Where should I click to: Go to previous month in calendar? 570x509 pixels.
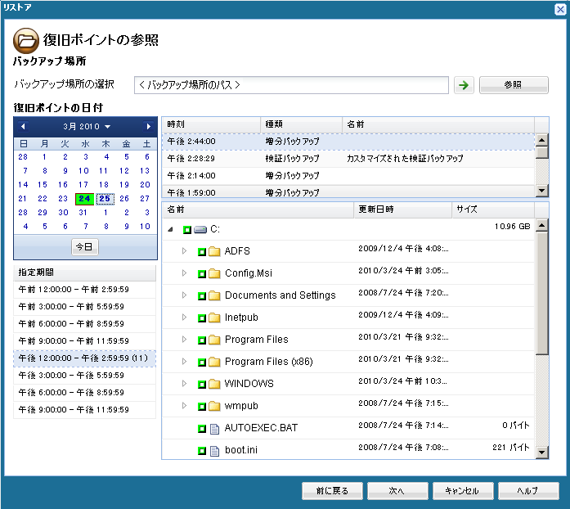[23, 126]
